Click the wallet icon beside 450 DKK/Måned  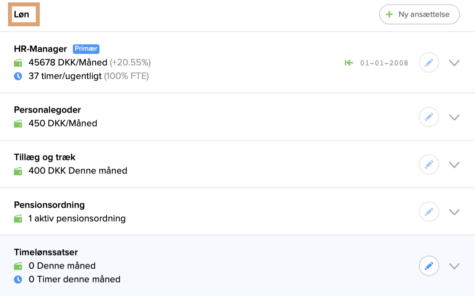tap(18, 124)
